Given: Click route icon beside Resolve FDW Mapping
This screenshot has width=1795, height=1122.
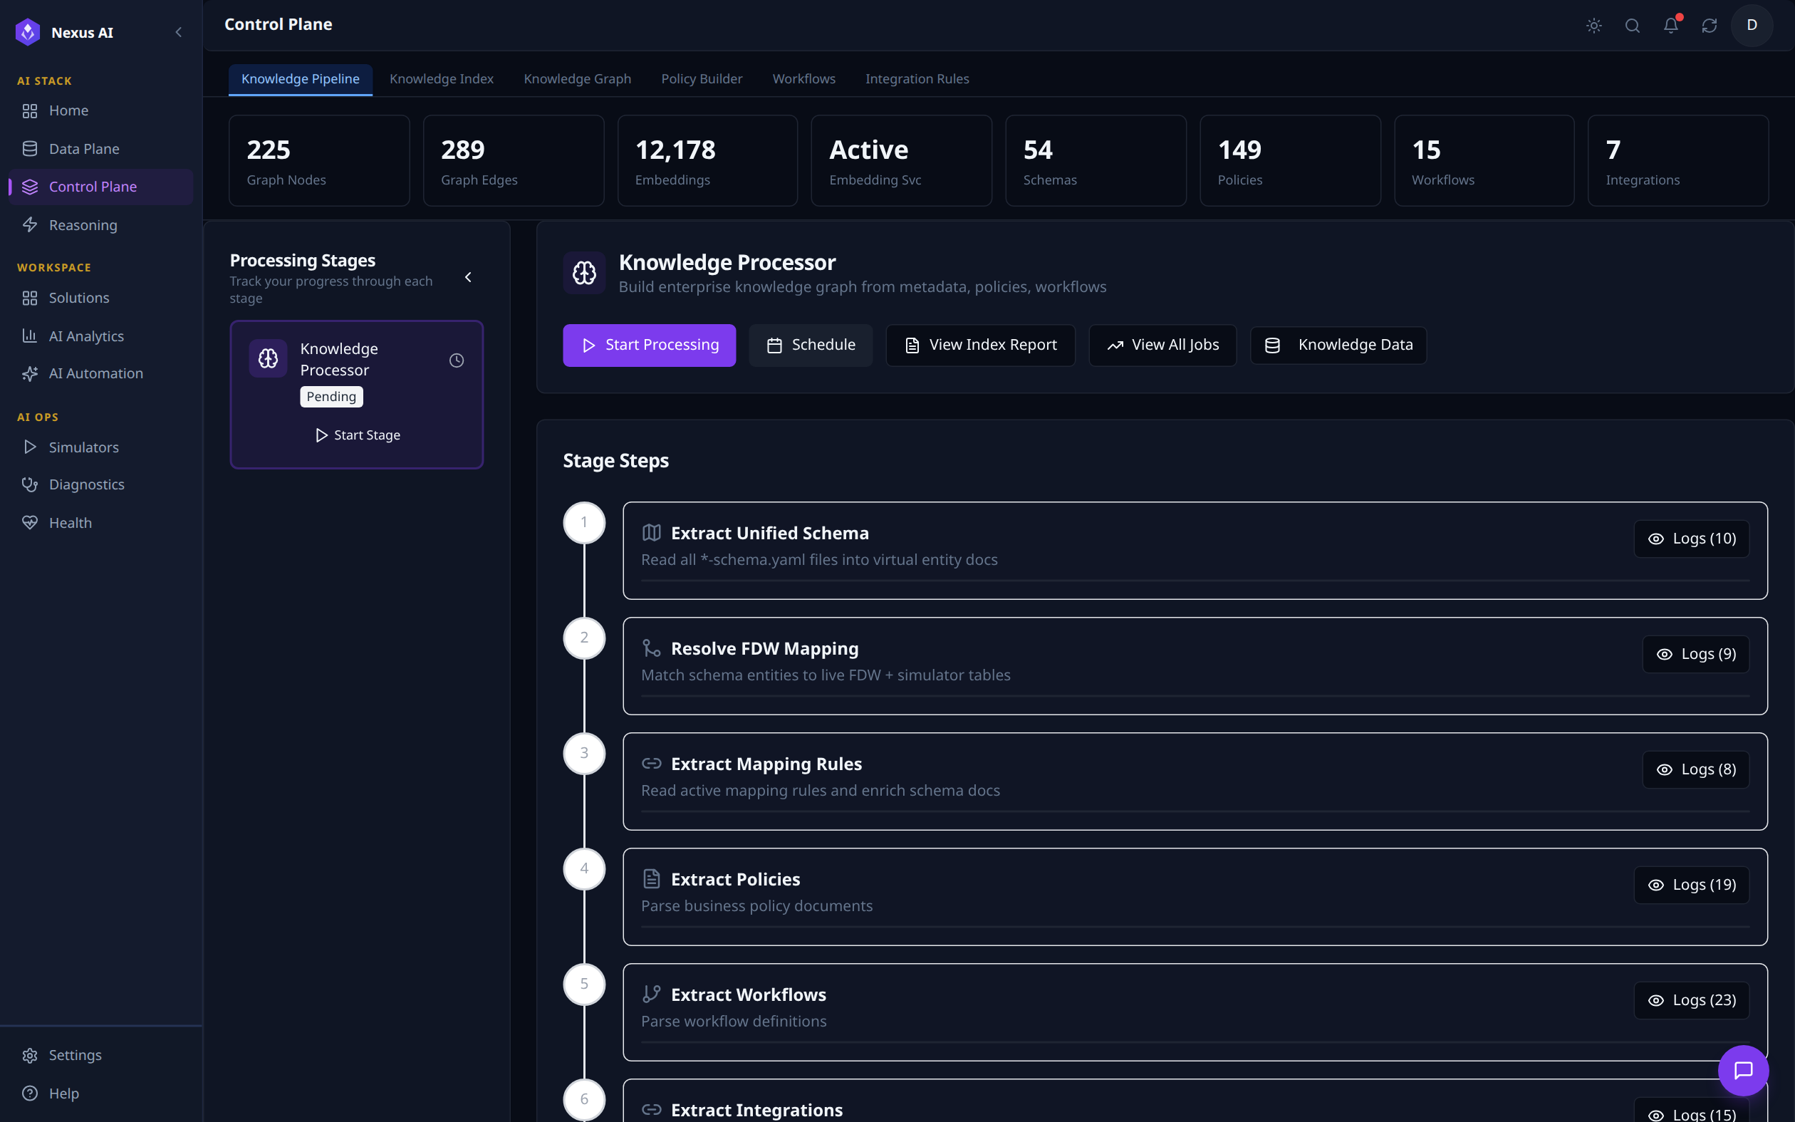Looking at the screenshot, I should pyautogui.click(x=651, y=648).
